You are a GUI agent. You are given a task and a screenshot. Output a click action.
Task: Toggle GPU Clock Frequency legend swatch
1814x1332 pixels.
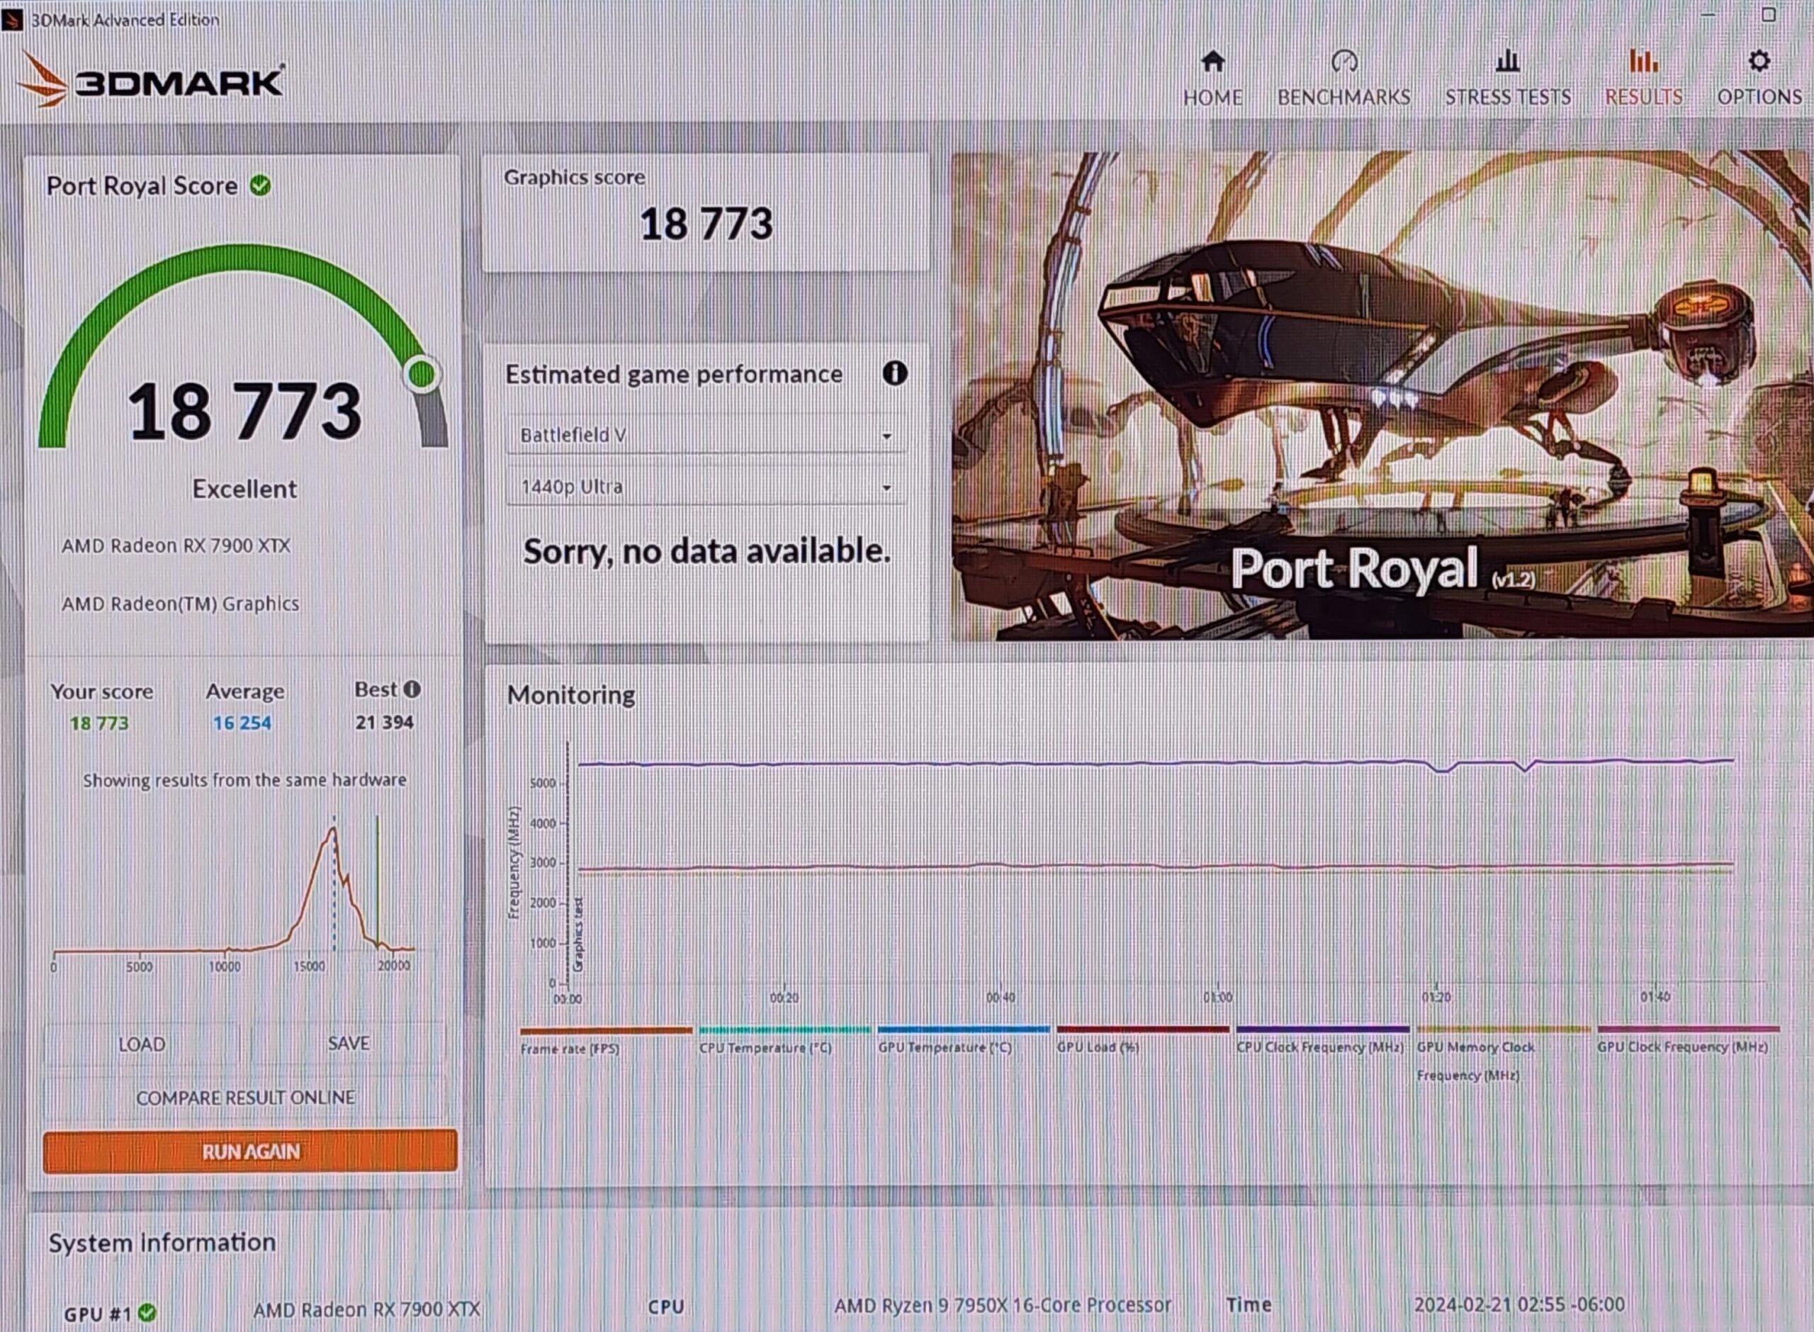pyautogui.click(x=1689, y=1029)
